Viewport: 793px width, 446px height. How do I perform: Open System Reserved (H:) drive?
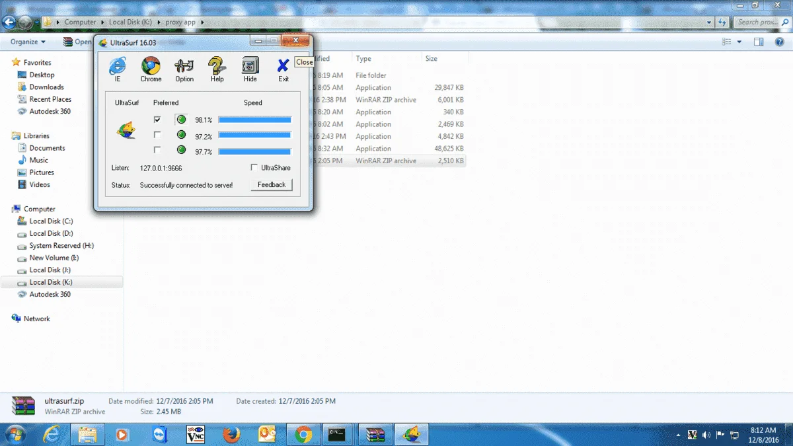(x=61, y=246)
